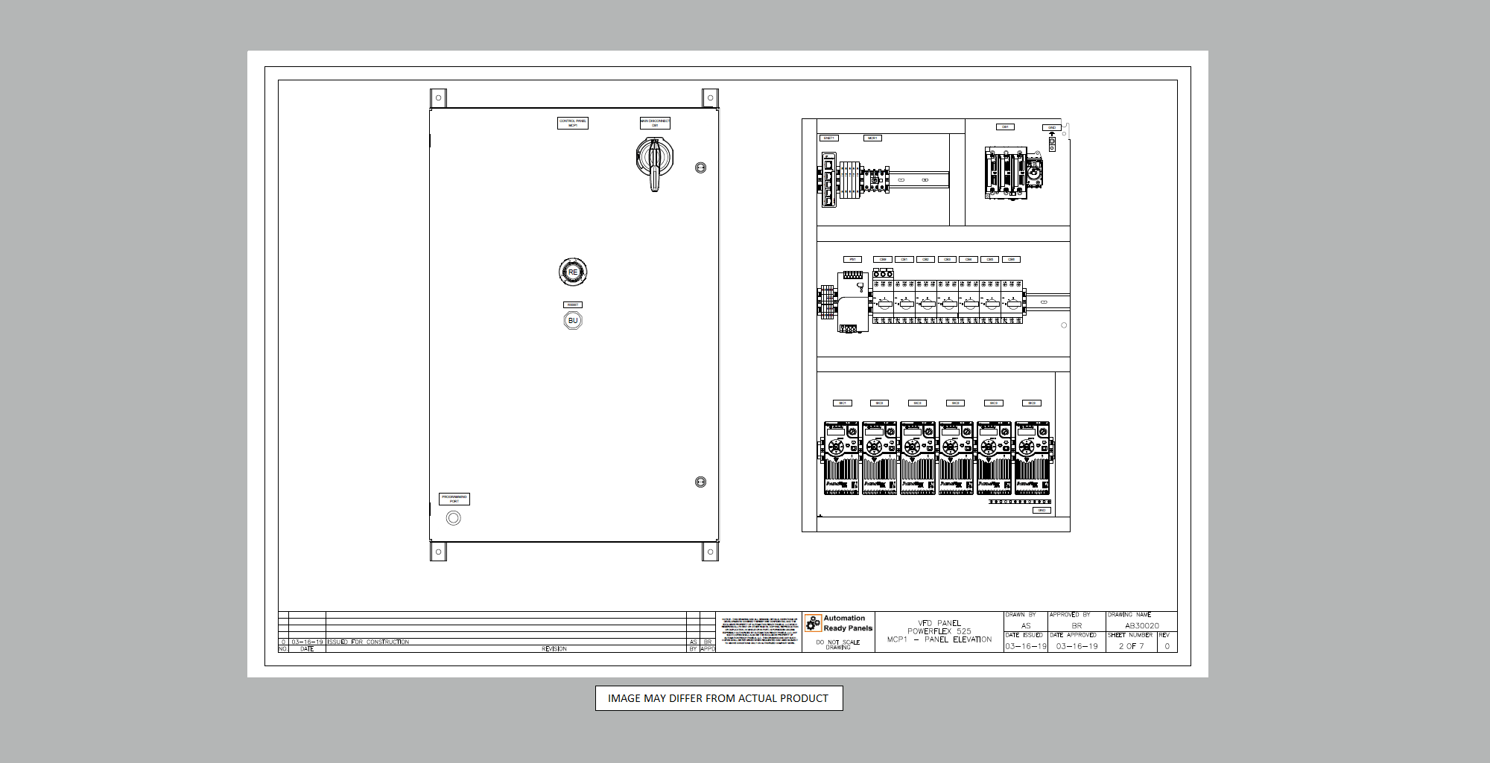This screenshot has width=1490, height=763.
Task: Click the Ethernet switch under ENET1 label
Action: (828, 179)
